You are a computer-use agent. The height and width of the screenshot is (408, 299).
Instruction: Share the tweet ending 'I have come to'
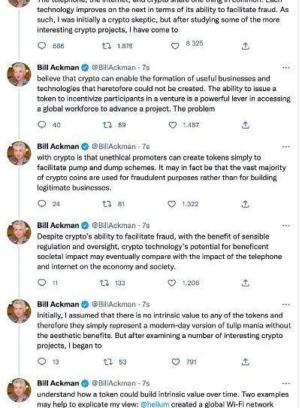(x=246, y=46)
